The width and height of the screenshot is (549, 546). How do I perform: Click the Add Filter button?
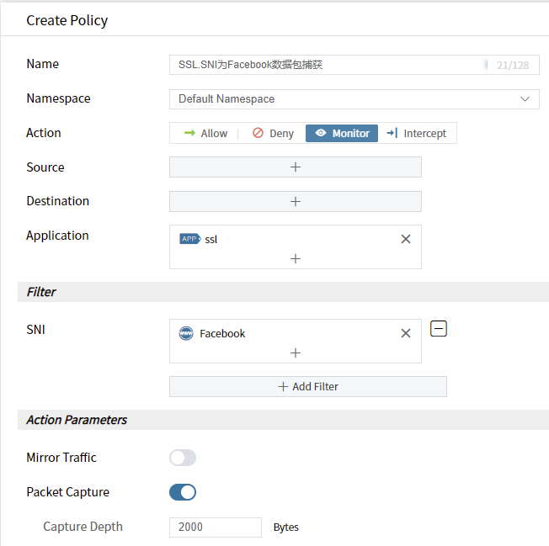(307, 386)
